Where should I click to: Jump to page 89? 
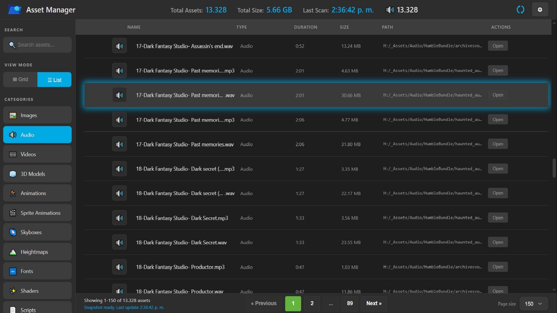coord(350,303)
